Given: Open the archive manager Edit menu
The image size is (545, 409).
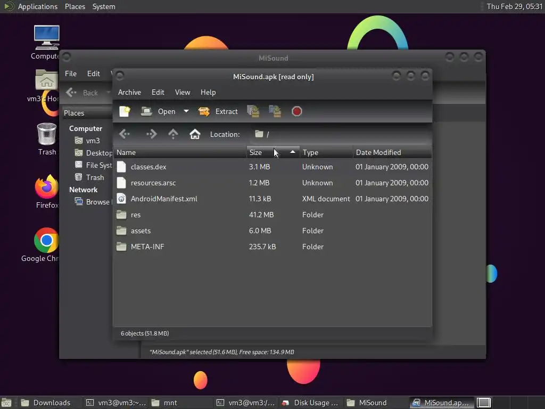Looking at the screenshot, I should click(x=158, y=92).
